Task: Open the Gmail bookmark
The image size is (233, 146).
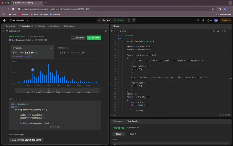Action: [x=13, y=14]
